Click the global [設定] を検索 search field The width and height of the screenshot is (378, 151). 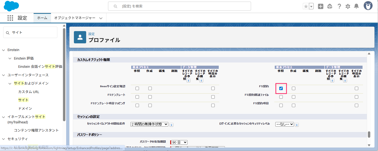179,6
